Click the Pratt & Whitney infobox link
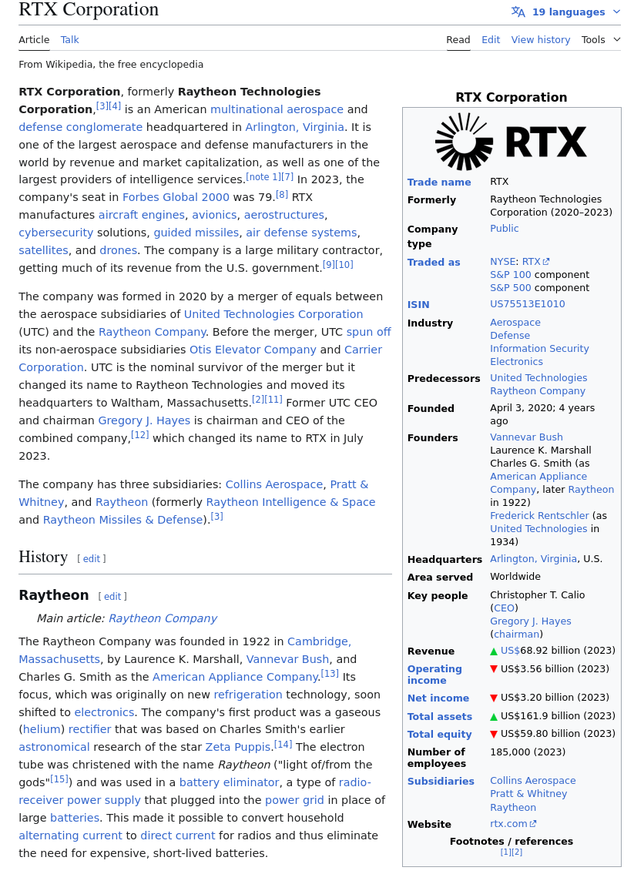 click(x=528, y=793)
